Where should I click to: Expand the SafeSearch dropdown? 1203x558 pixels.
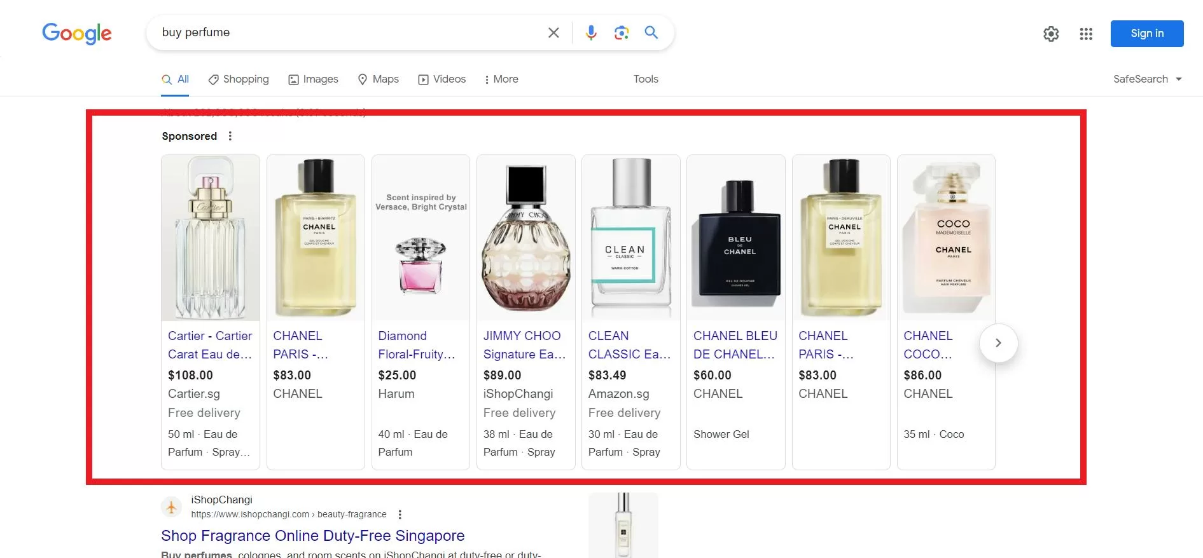(x=1147, y=79)
